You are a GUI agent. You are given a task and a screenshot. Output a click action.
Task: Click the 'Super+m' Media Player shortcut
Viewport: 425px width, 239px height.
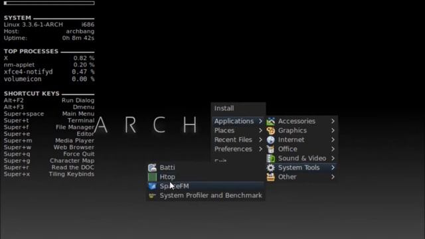pos(49,140)
